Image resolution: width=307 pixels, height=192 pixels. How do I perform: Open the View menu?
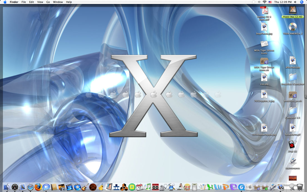[x=40, y=2]
